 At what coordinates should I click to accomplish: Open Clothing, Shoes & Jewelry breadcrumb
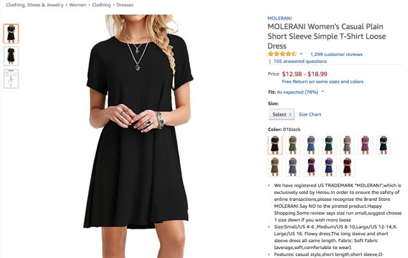click(34, 5)
